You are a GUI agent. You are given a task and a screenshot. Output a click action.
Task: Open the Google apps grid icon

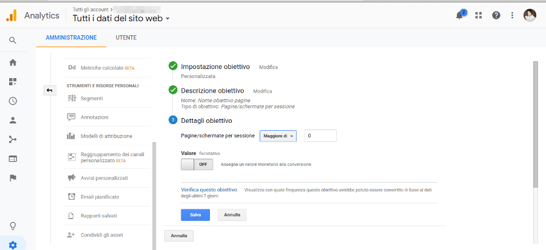coord(479,15)
